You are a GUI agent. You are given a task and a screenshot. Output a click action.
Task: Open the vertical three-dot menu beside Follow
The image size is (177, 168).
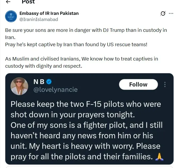(x=165, y=84)
